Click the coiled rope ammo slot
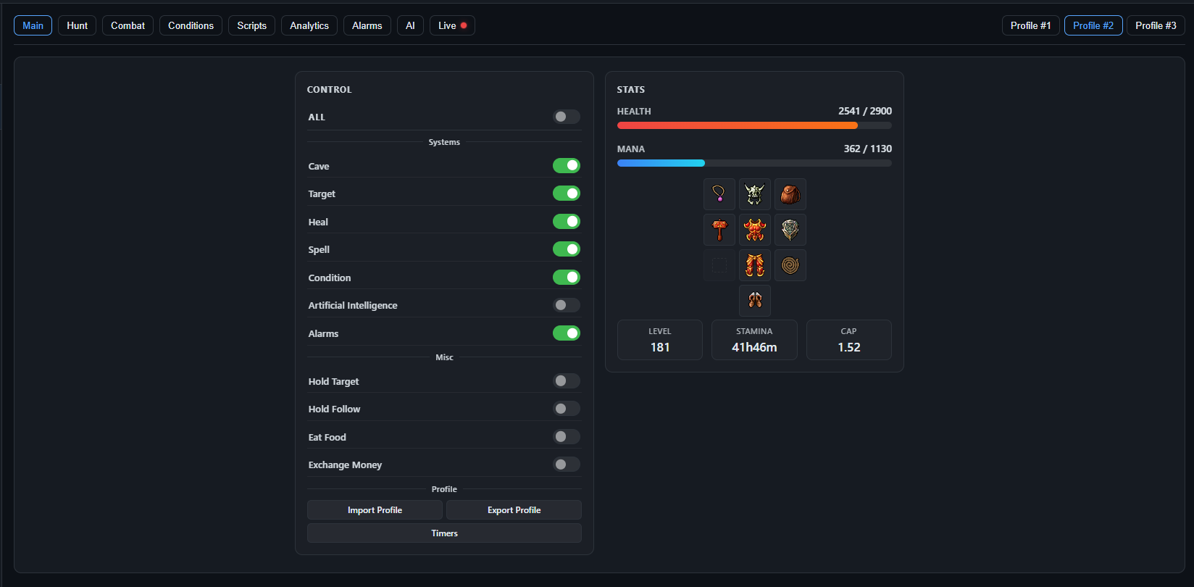The image size is (1194, 587). 790,265
